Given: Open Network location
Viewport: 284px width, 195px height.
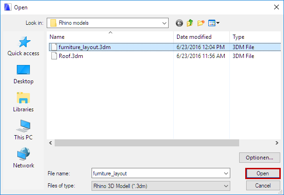Looking at the screenshot, I should (x=23, y=158).
